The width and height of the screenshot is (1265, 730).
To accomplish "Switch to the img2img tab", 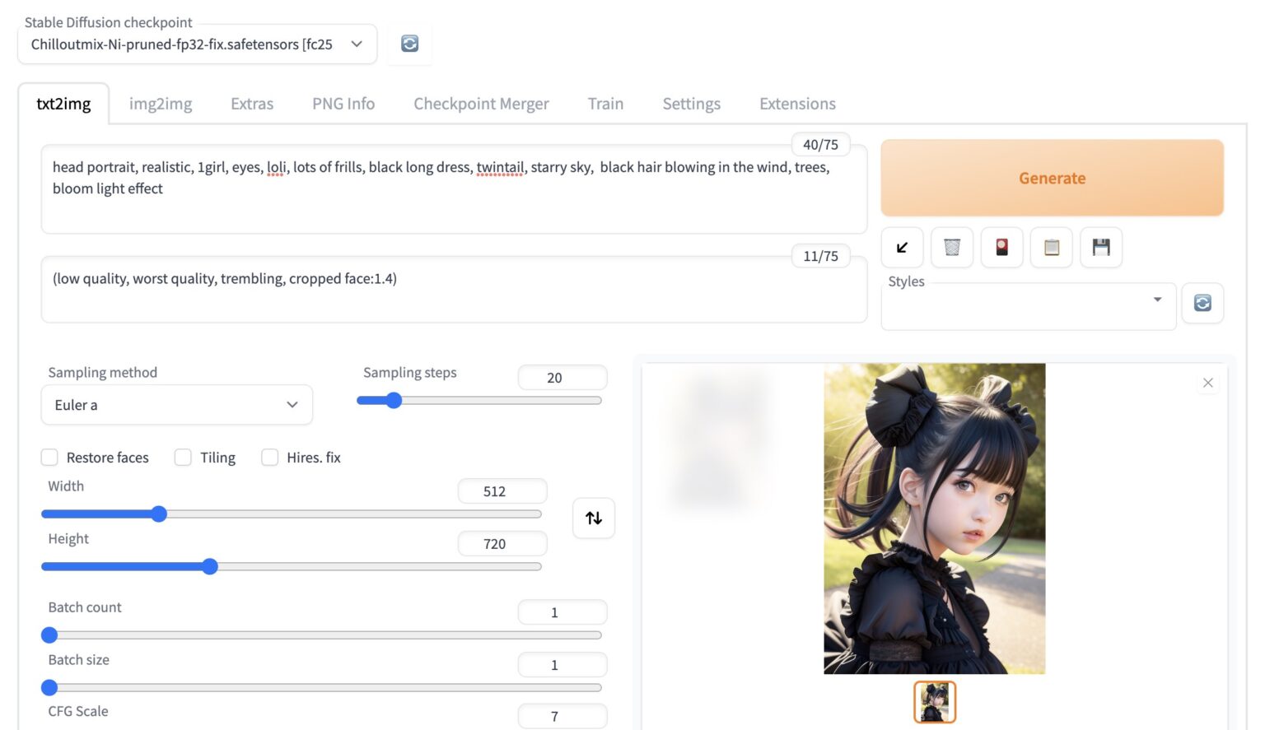I will [161, 104].
